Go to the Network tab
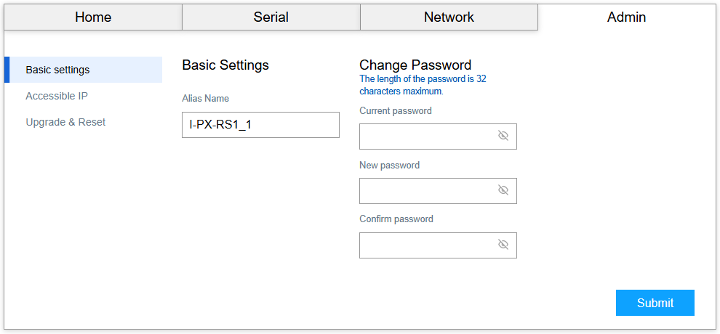720x334 pixels. tap(449, 17)
